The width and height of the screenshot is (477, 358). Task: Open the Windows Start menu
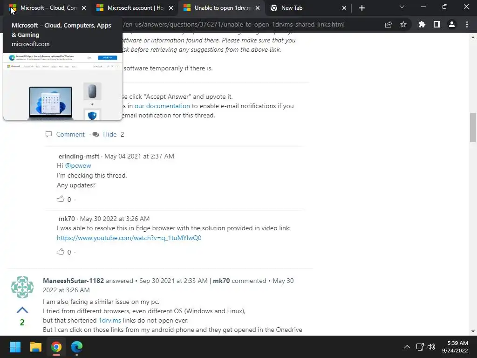pos(15,347)
